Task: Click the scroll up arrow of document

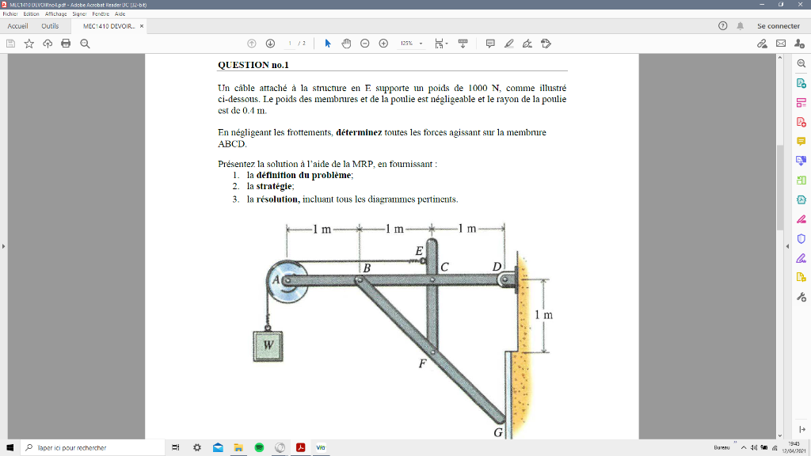Action: tap(780, 57)
